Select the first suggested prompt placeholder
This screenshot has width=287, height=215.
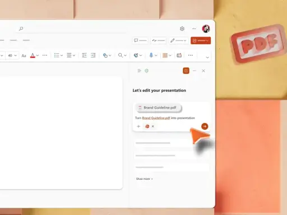pos(172,143)
